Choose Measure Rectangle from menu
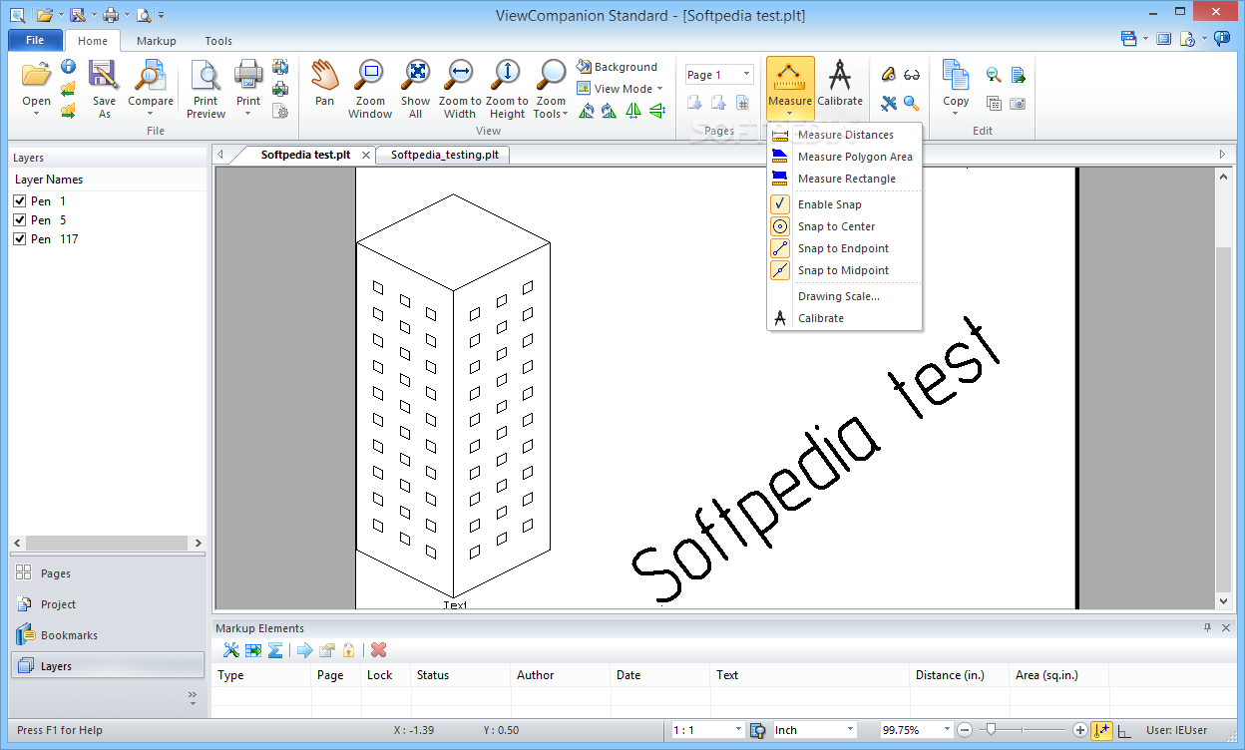1245x750 pixels. pos(844,179)
